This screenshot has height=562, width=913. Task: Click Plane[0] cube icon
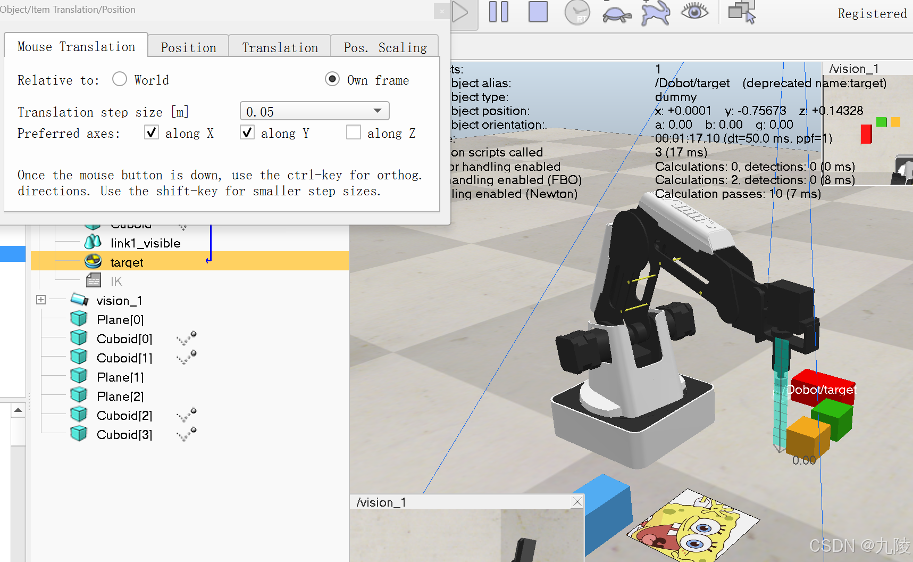[x=79, y=319]
